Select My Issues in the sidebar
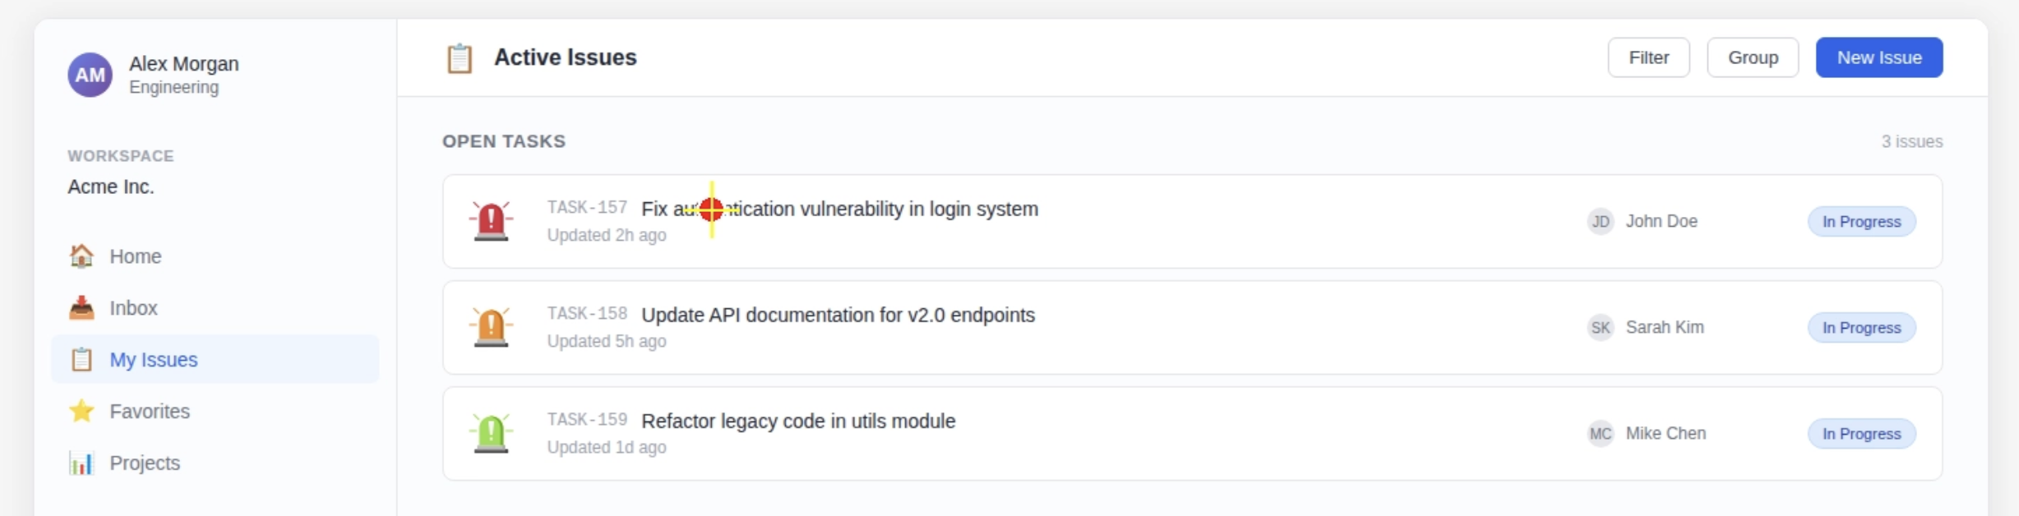Screen dimensions: 2019x516 point(215,359)
